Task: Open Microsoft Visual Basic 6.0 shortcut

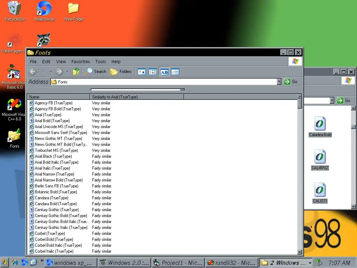Action: coord(14,77)
